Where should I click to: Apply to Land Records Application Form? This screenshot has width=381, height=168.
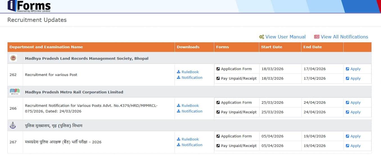pyautogui.click(x=355, y=69)
